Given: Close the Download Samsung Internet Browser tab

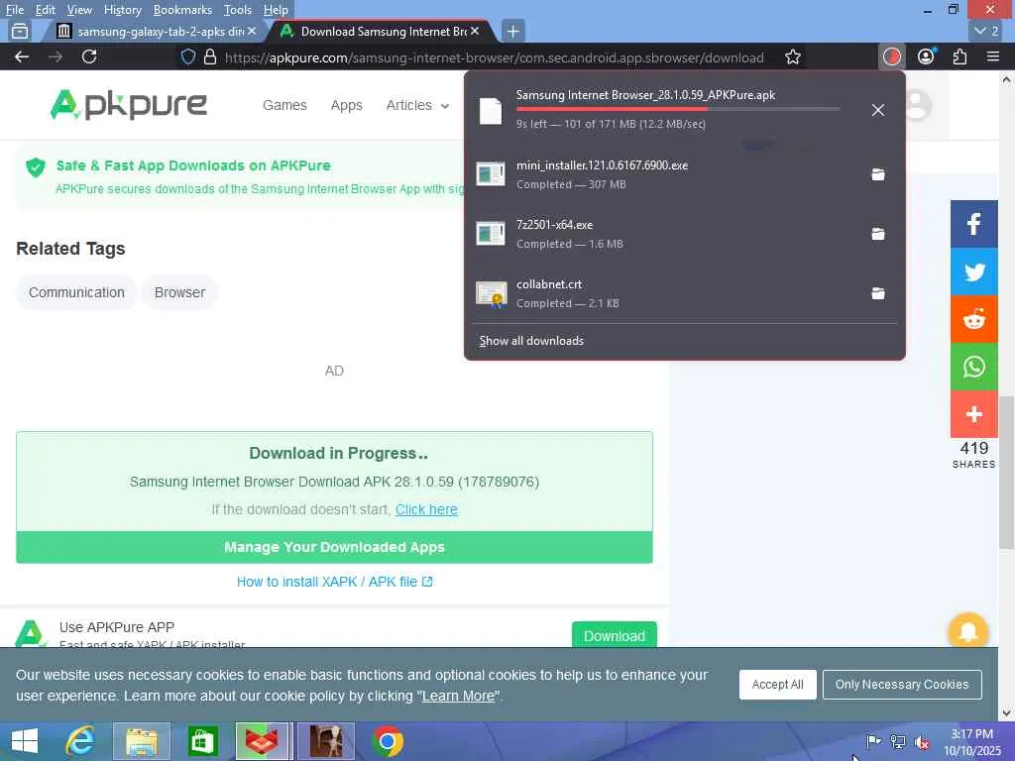Looking at the screenshot, I should [475, 31].
